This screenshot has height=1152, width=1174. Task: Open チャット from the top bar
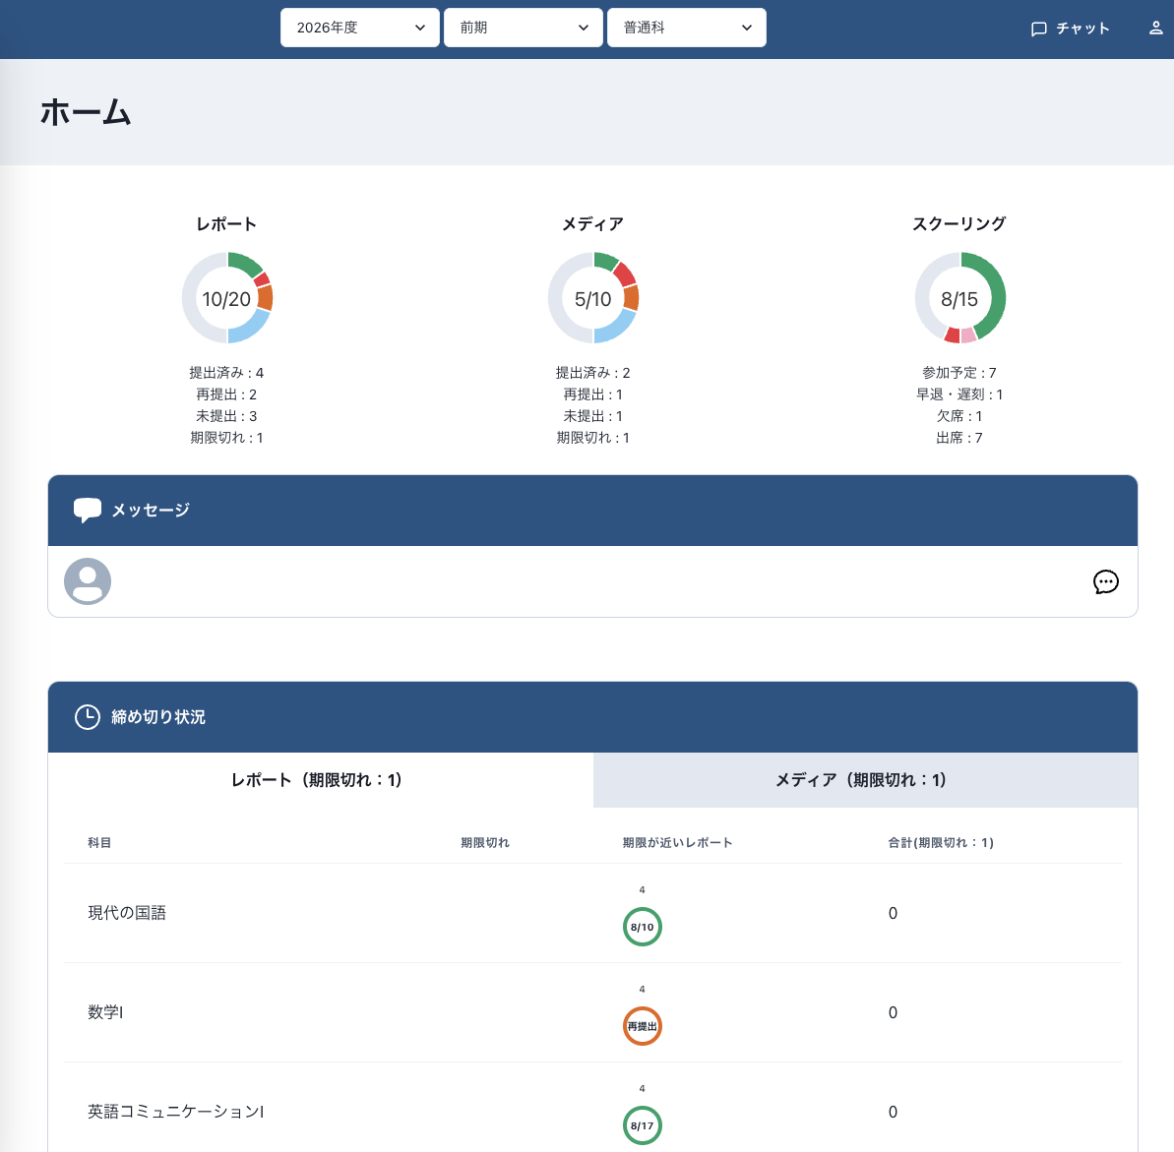click(x=1070, y=29)
